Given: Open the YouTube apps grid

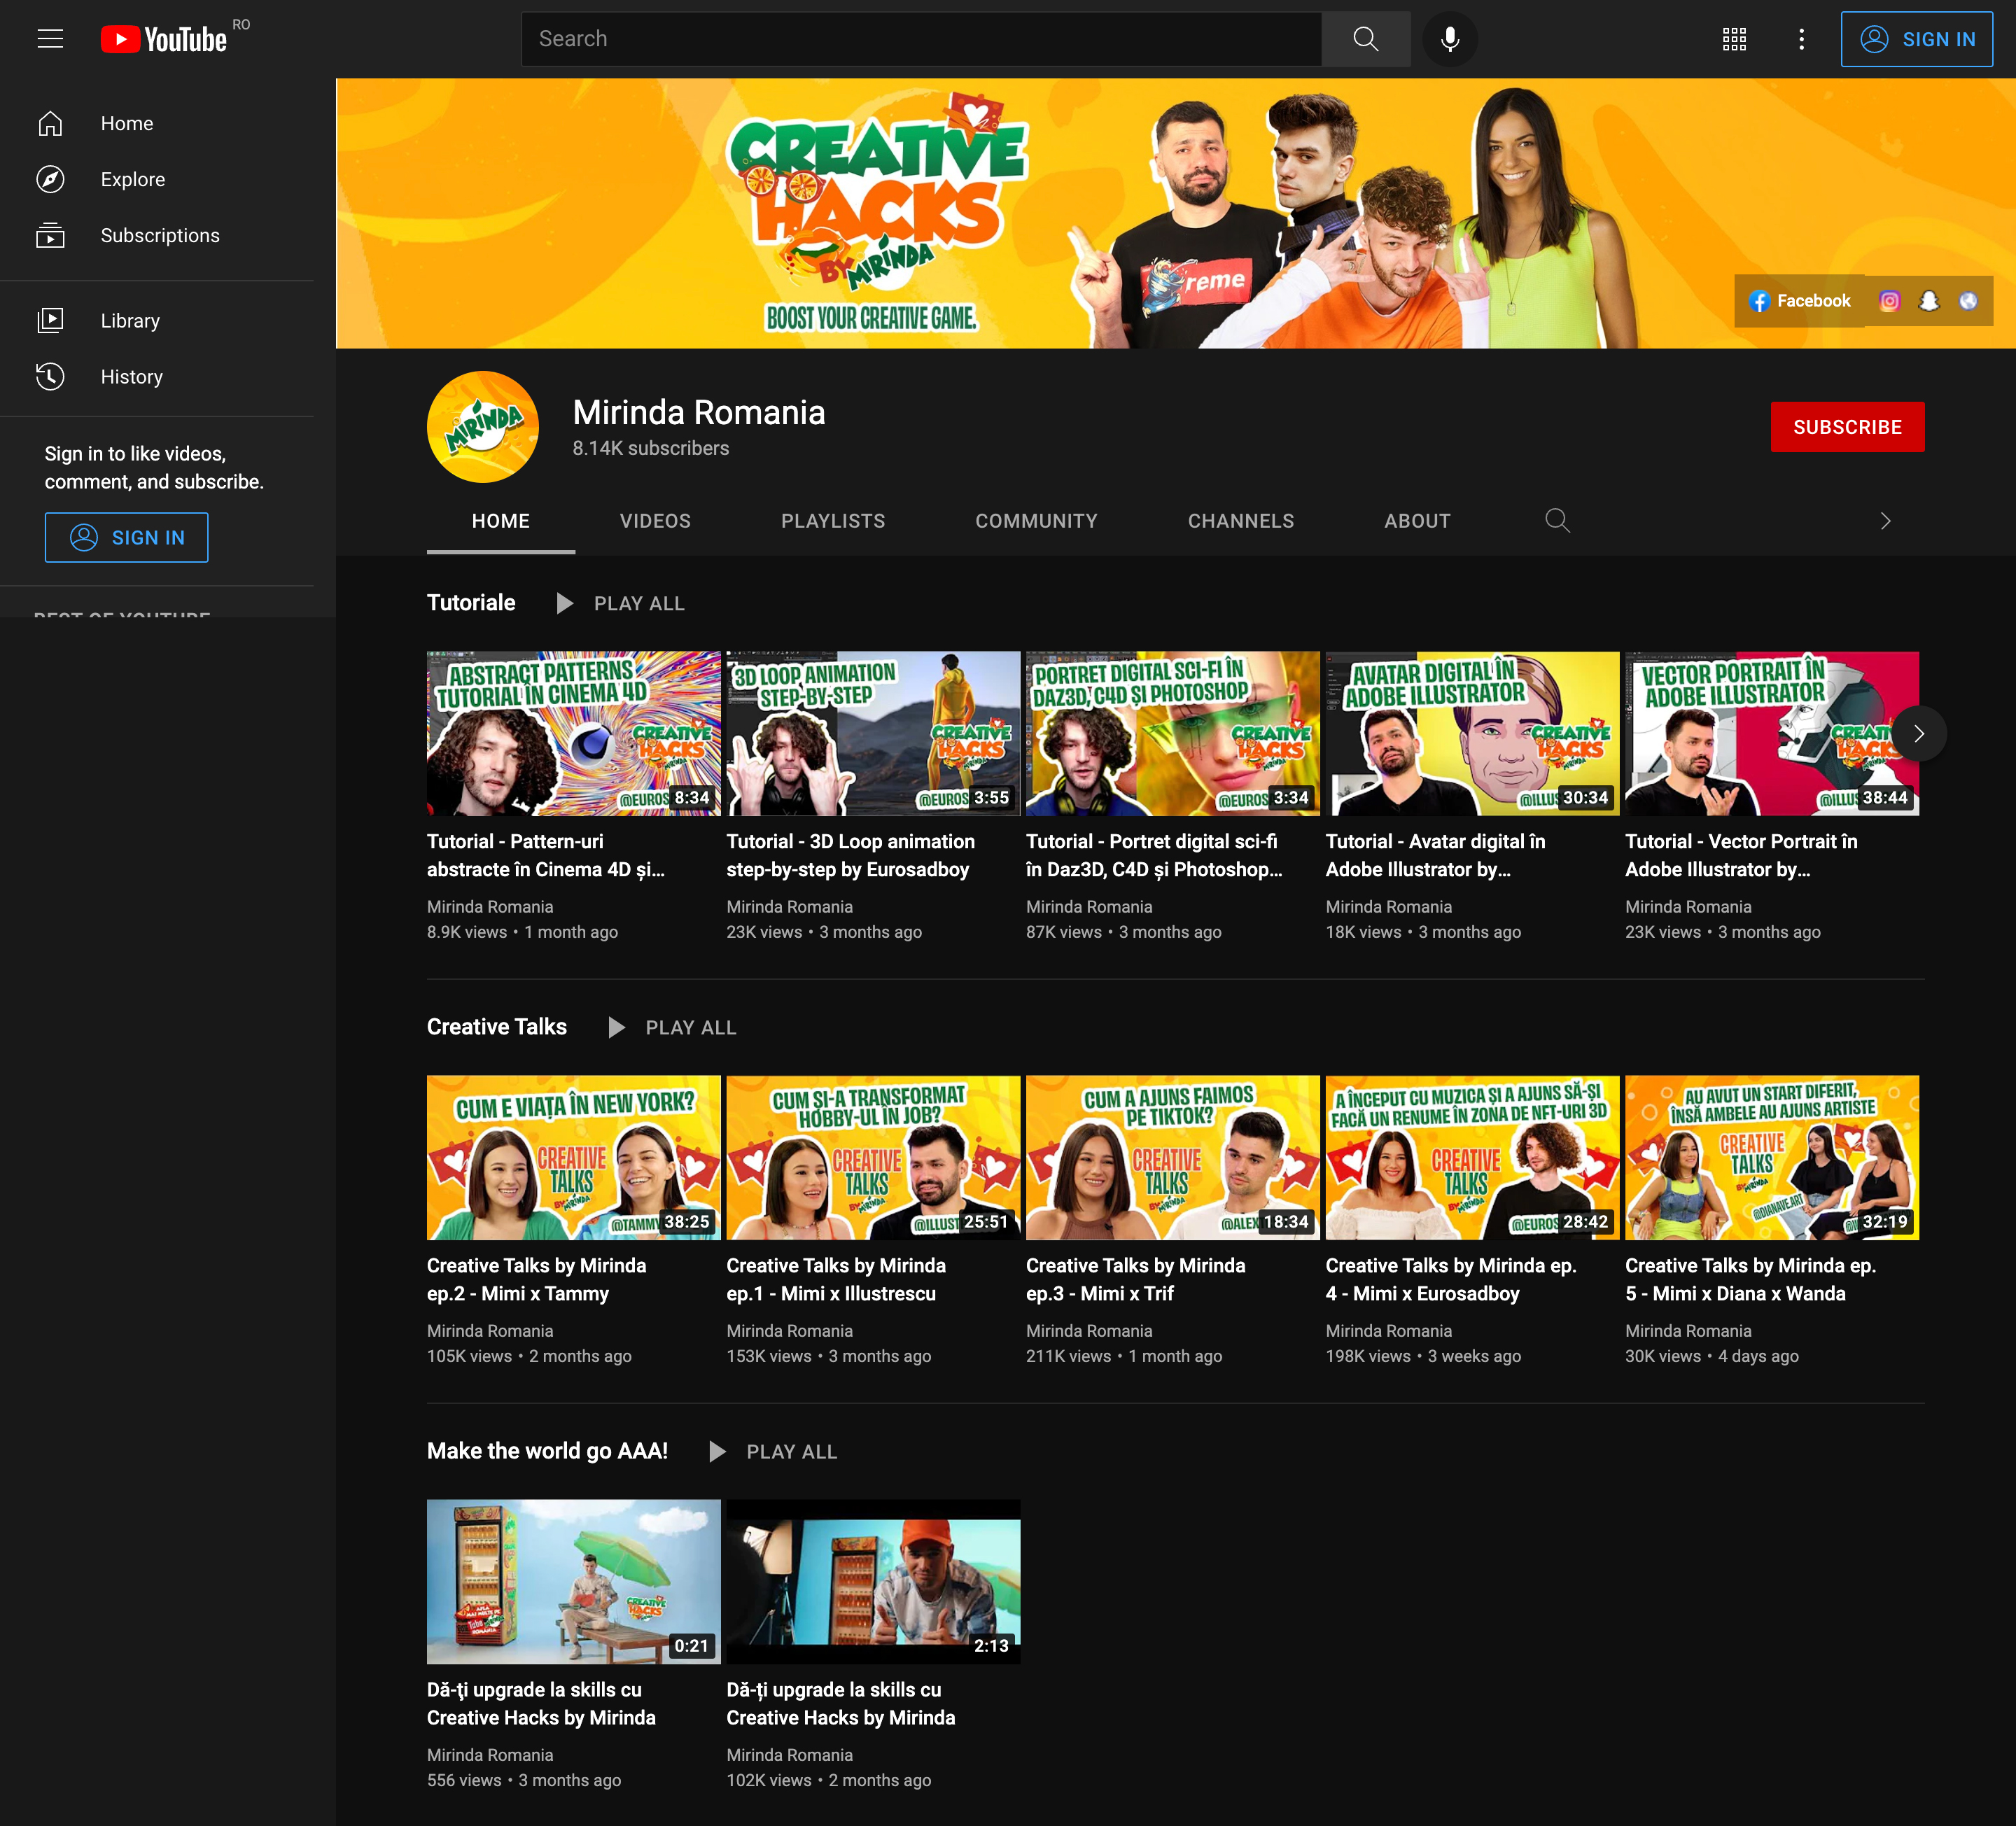Looking at the screenshot, I should tap(1734, 39).
